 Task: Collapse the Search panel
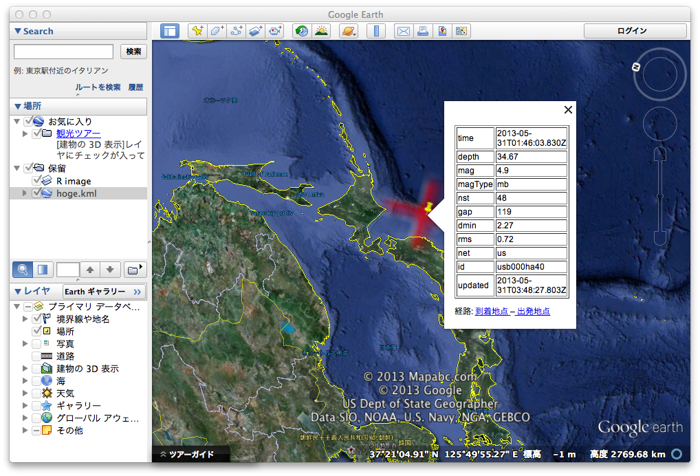click(17, 31)
